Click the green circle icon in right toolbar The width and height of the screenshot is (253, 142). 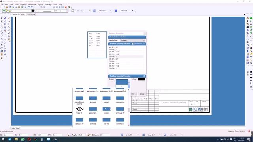pos(251,19)
